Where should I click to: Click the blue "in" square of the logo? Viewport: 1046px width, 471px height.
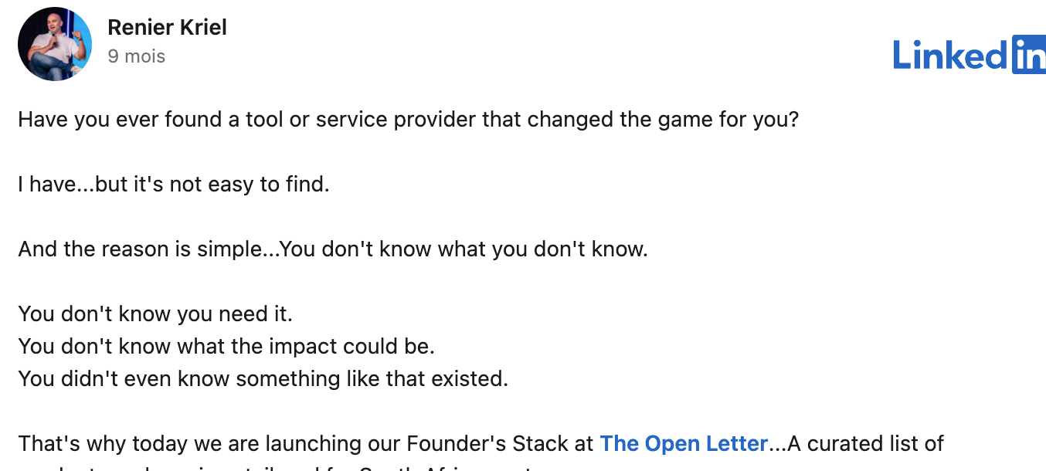point(1029,55)
